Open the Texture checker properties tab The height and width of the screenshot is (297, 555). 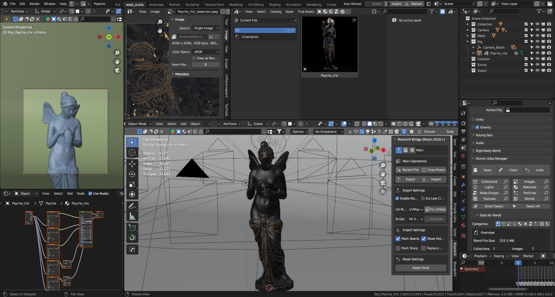pos(463,236)
